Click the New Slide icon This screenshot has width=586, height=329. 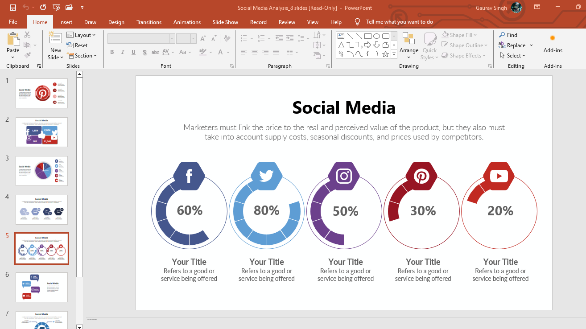pos(56,38)
